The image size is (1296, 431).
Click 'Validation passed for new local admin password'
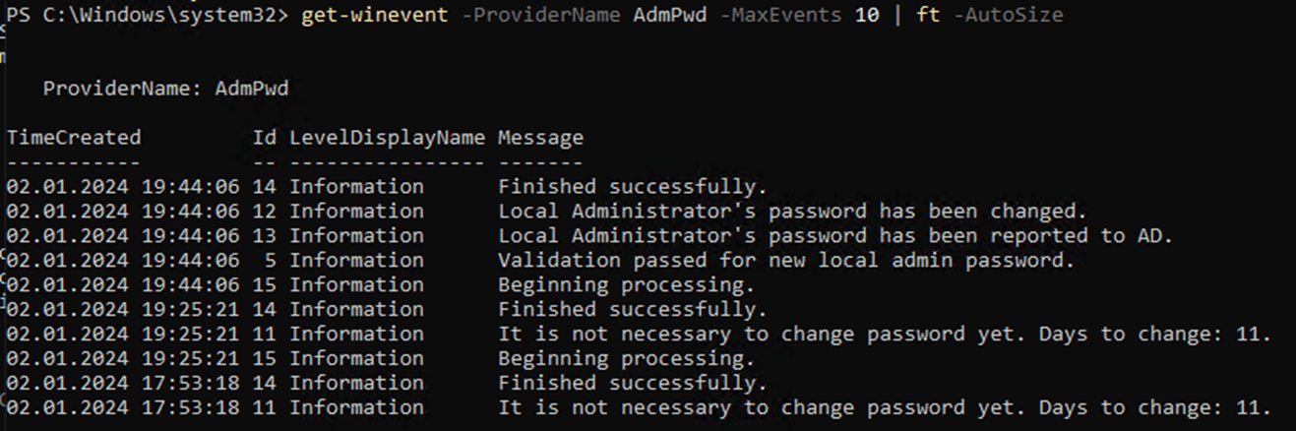786,261
